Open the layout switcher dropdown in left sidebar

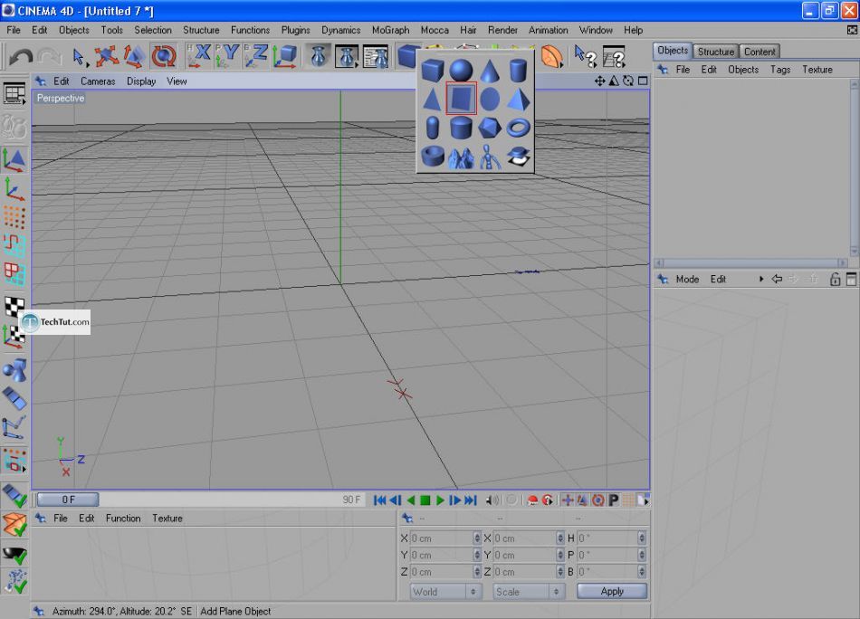pyautogui.click(x=14, y=94)
